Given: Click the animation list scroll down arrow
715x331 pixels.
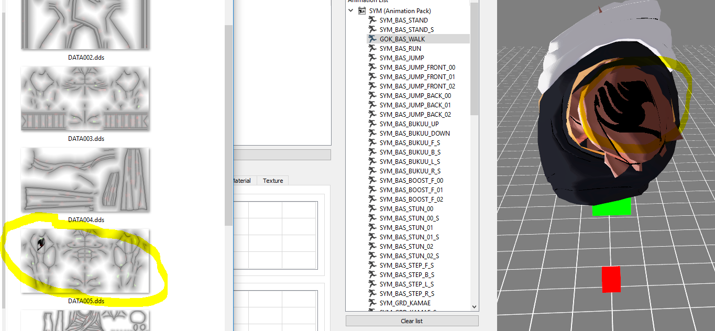Looking at the screenshot, I should [474, 307].
